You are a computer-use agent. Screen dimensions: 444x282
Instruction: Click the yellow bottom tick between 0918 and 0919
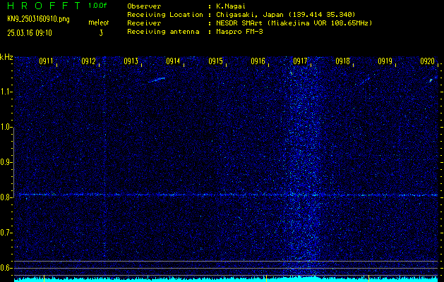click(x=368, y=278)
